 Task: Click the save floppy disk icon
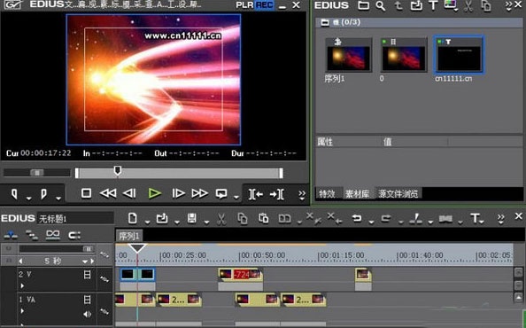click(192, 219)
